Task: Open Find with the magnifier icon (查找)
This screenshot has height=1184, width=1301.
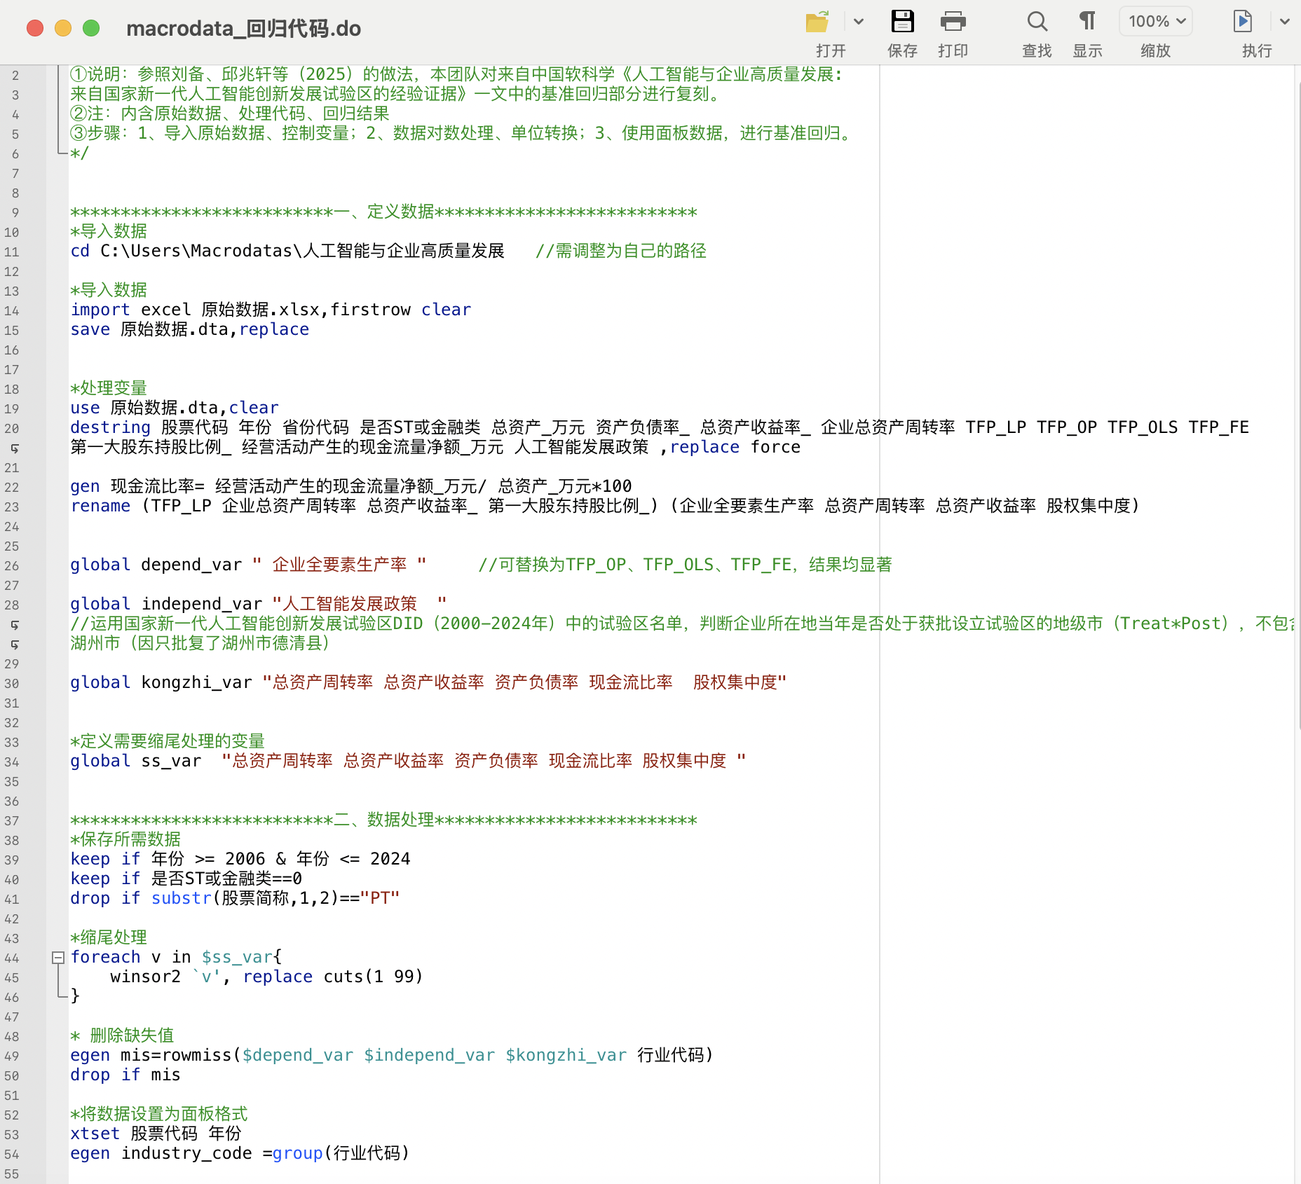Action: pos(1037,22)
